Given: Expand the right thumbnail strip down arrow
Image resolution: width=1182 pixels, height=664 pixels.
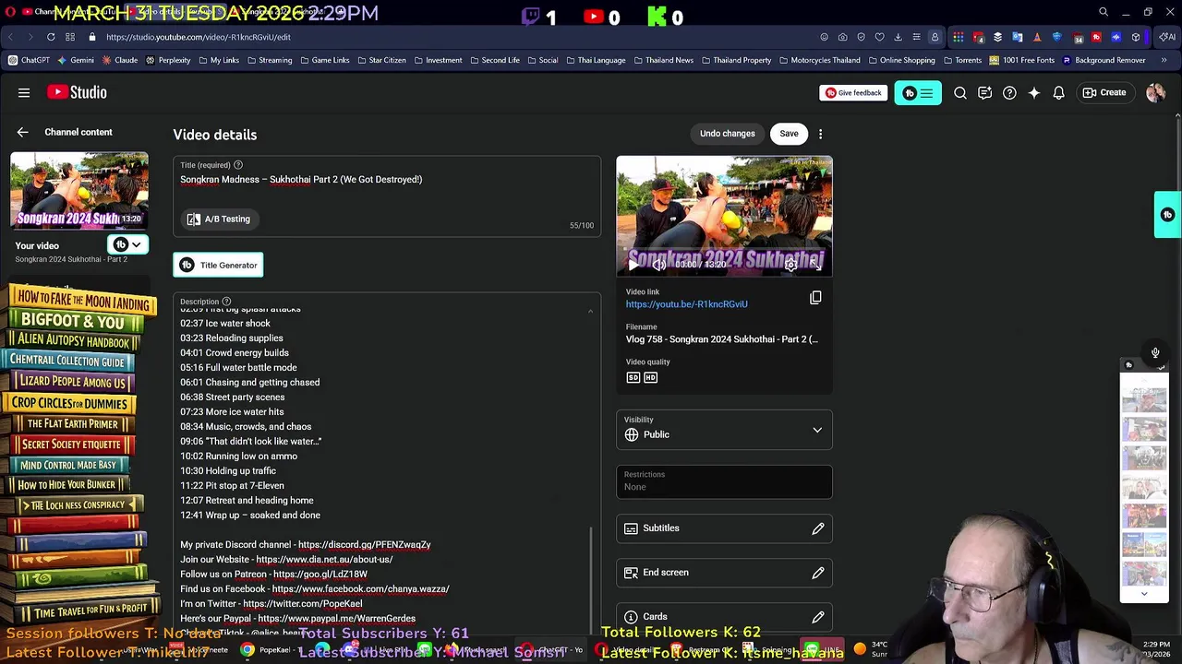Looking at the screenshot, I should pyautogui.click(x=1144, y=594).
